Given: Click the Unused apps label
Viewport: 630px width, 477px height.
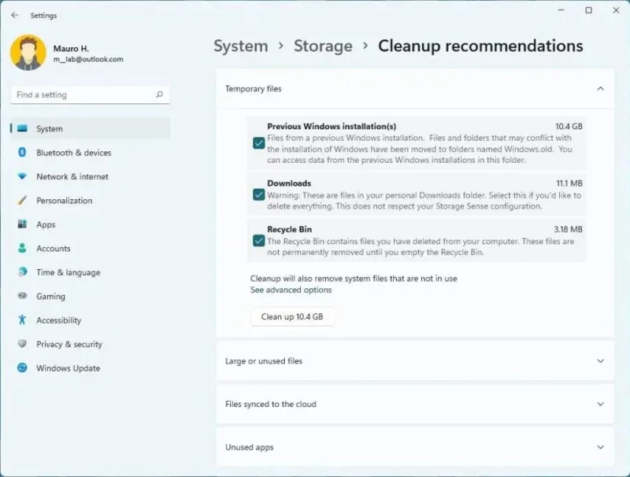Looking at the screenshot, I should point(249,447).
